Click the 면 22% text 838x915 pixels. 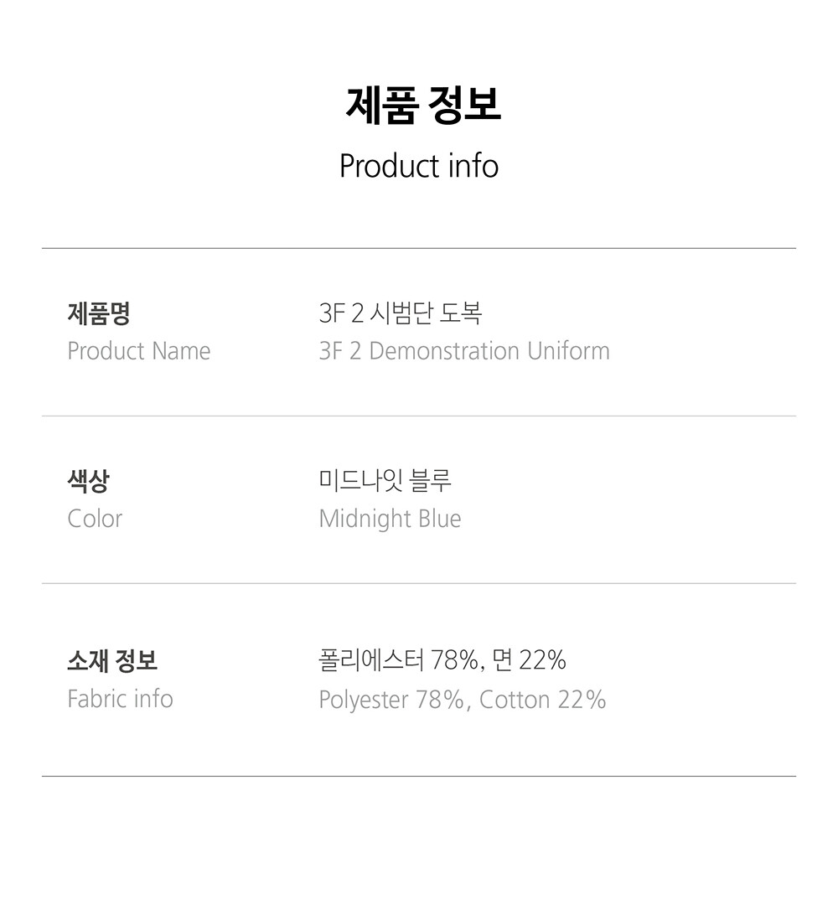(530, 661)
